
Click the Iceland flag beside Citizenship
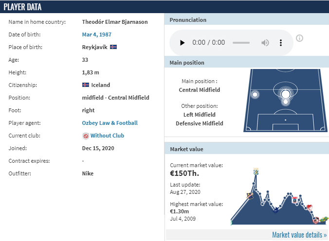click(85, 85)
